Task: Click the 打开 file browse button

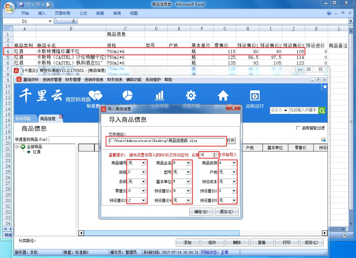Action: tap(230, 141)
